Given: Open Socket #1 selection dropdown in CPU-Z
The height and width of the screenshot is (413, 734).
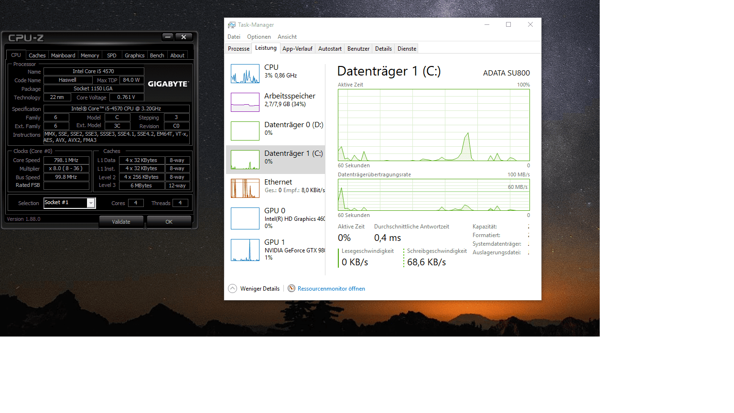Looking at the screenshot, I should 70,203.
